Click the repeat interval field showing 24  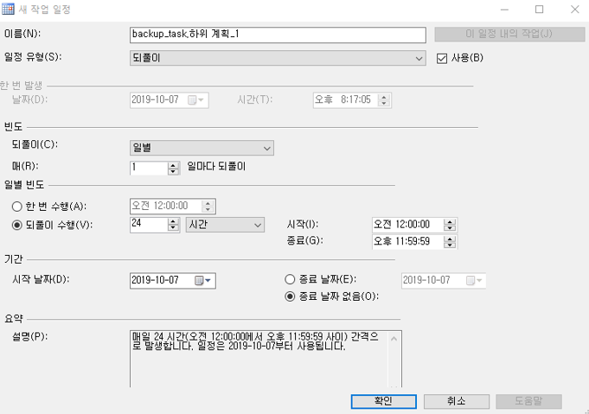(149, 225)
